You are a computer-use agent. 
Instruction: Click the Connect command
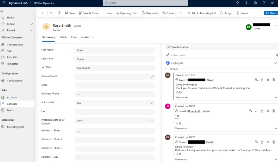coord(169,13)
